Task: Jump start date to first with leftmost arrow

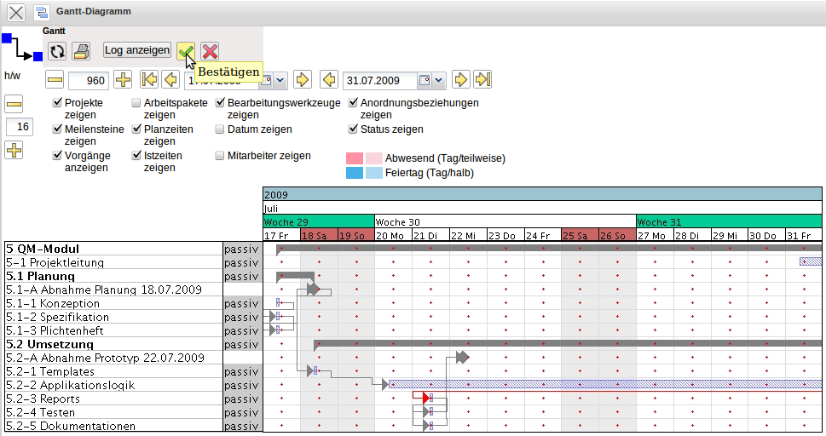Action: [x=149, y=80]
